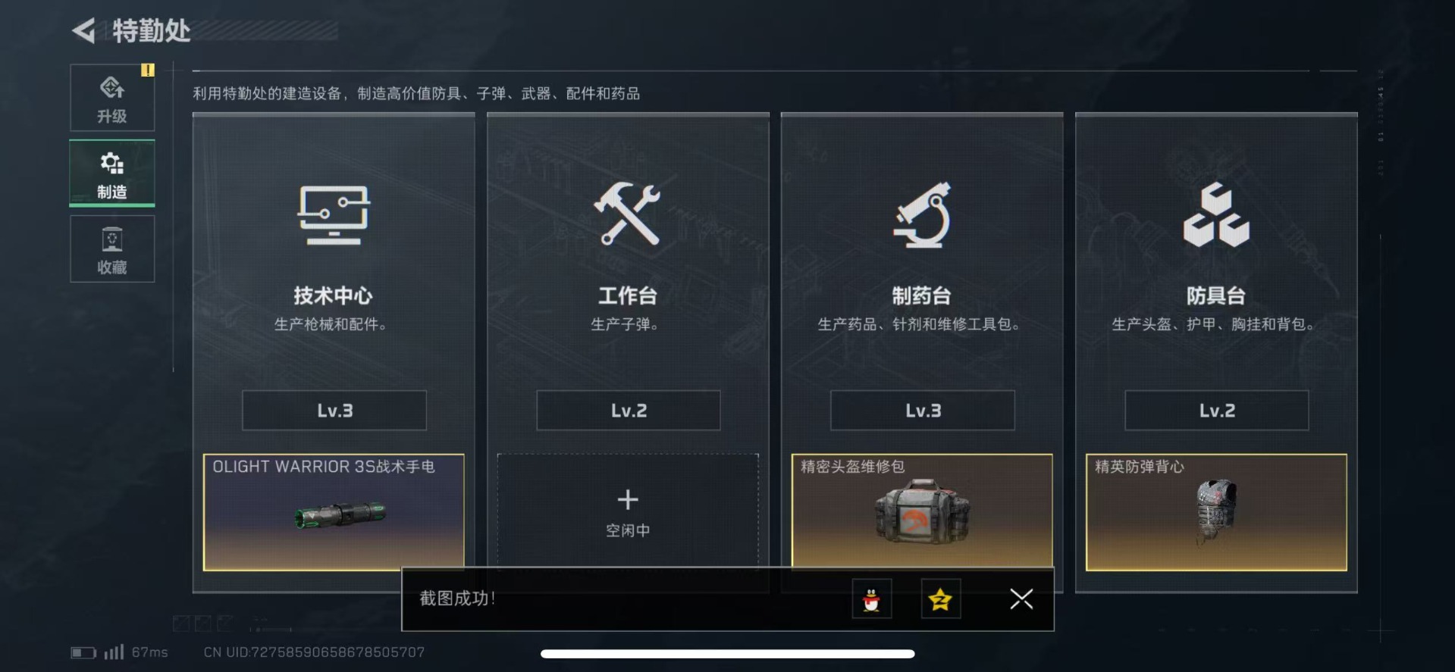The image size is (1455, 672).
Task: Click the 防具台 stacked cubes icon
Action: [1216, 214]
